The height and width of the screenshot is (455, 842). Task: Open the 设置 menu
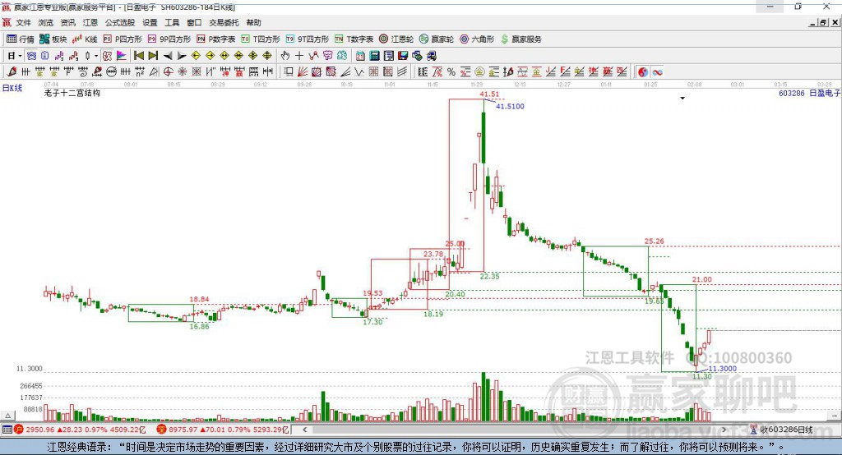coord(150,22)
